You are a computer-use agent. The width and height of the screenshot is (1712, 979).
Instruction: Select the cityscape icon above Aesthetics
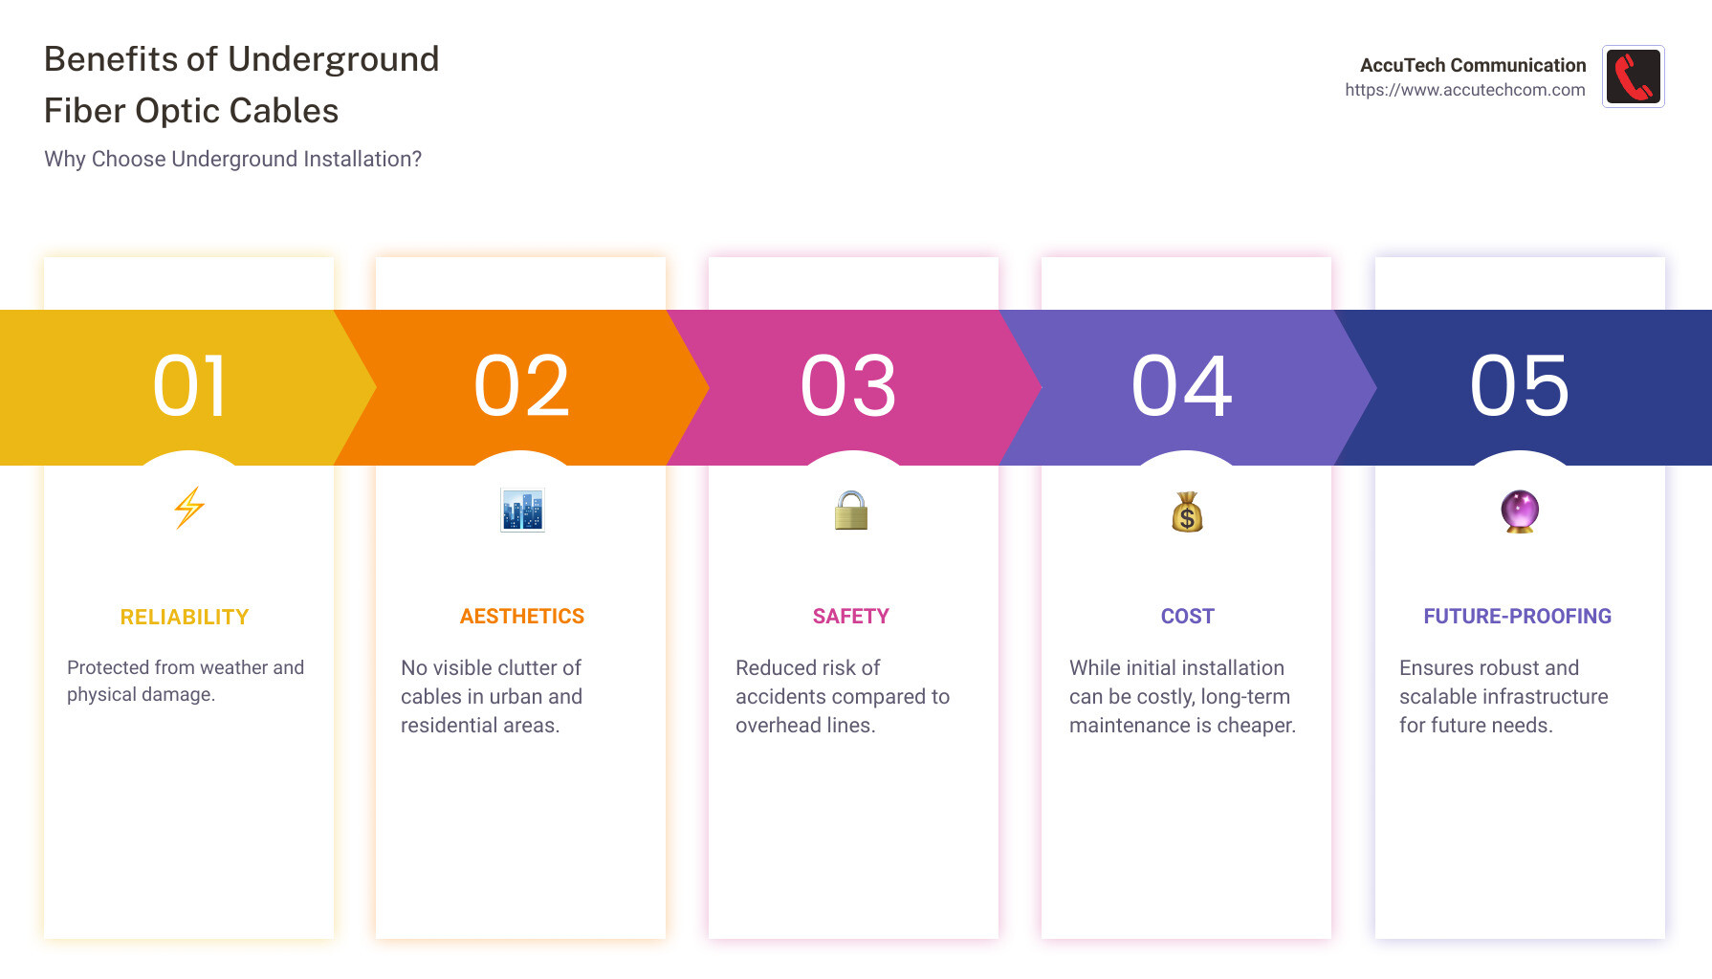(x=521, y=511)
